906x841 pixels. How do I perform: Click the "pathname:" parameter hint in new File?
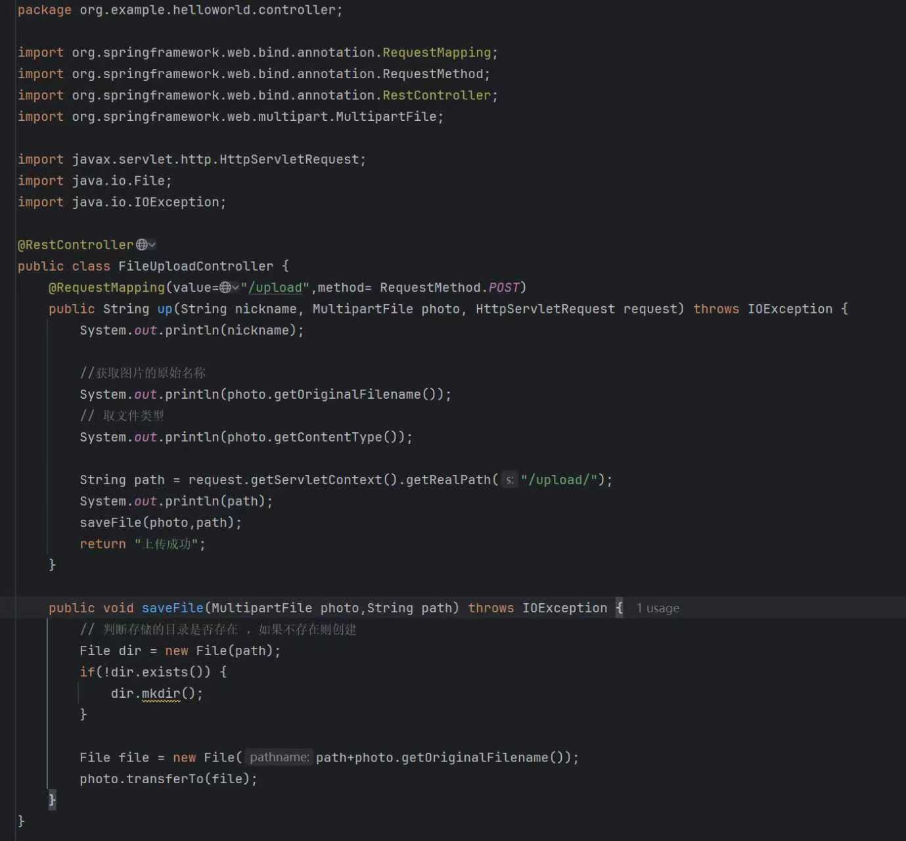pos(279,758)
